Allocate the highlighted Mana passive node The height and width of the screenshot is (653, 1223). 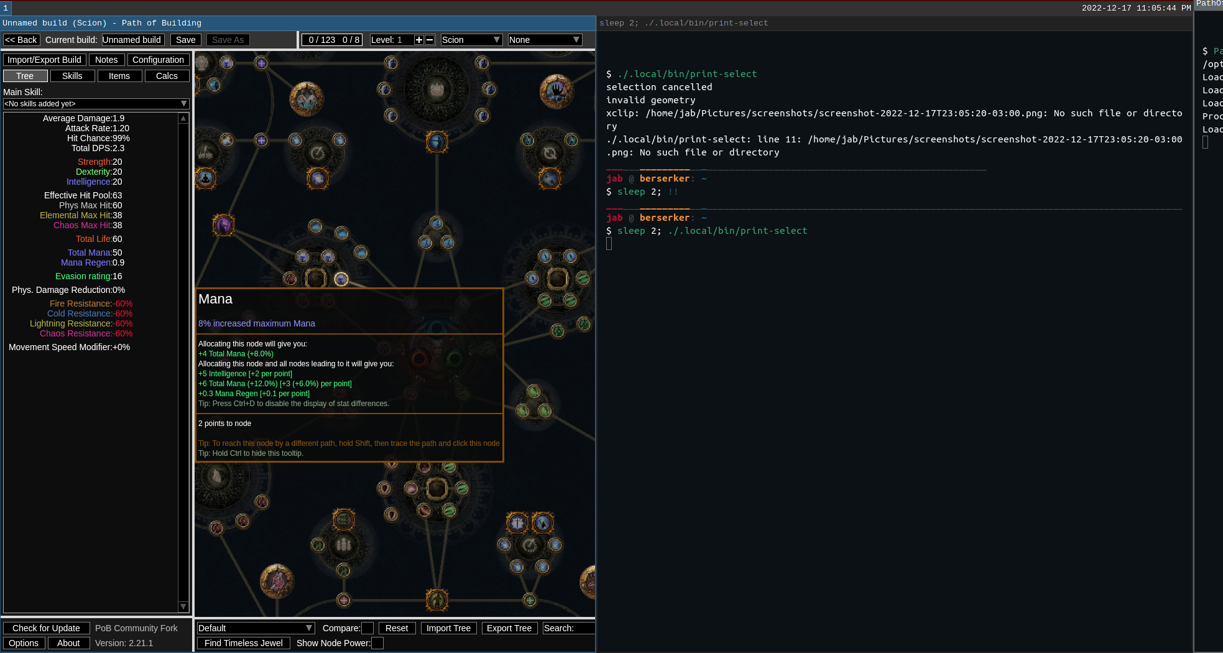(x=341, y=279)
